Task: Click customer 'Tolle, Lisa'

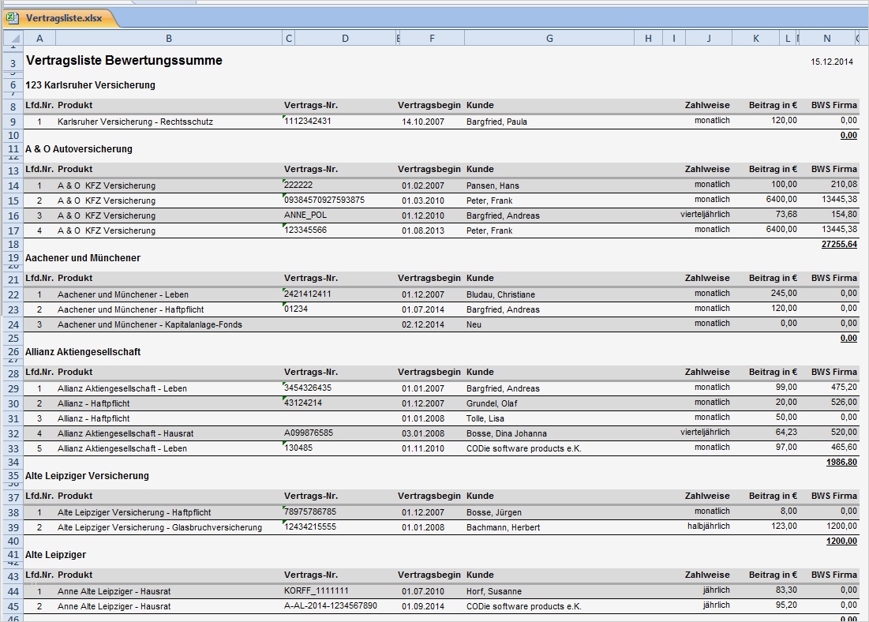Action: [485, 418]
